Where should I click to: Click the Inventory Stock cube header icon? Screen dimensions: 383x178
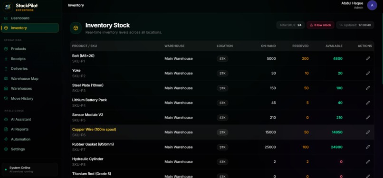click(76, 28)
